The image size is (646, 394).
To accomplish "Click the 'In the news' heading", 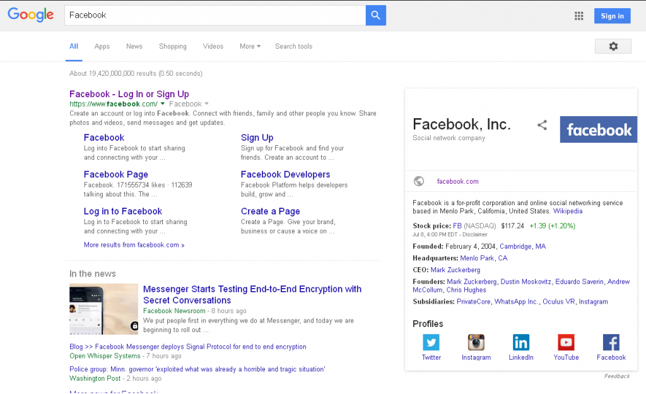I will 93,273.
